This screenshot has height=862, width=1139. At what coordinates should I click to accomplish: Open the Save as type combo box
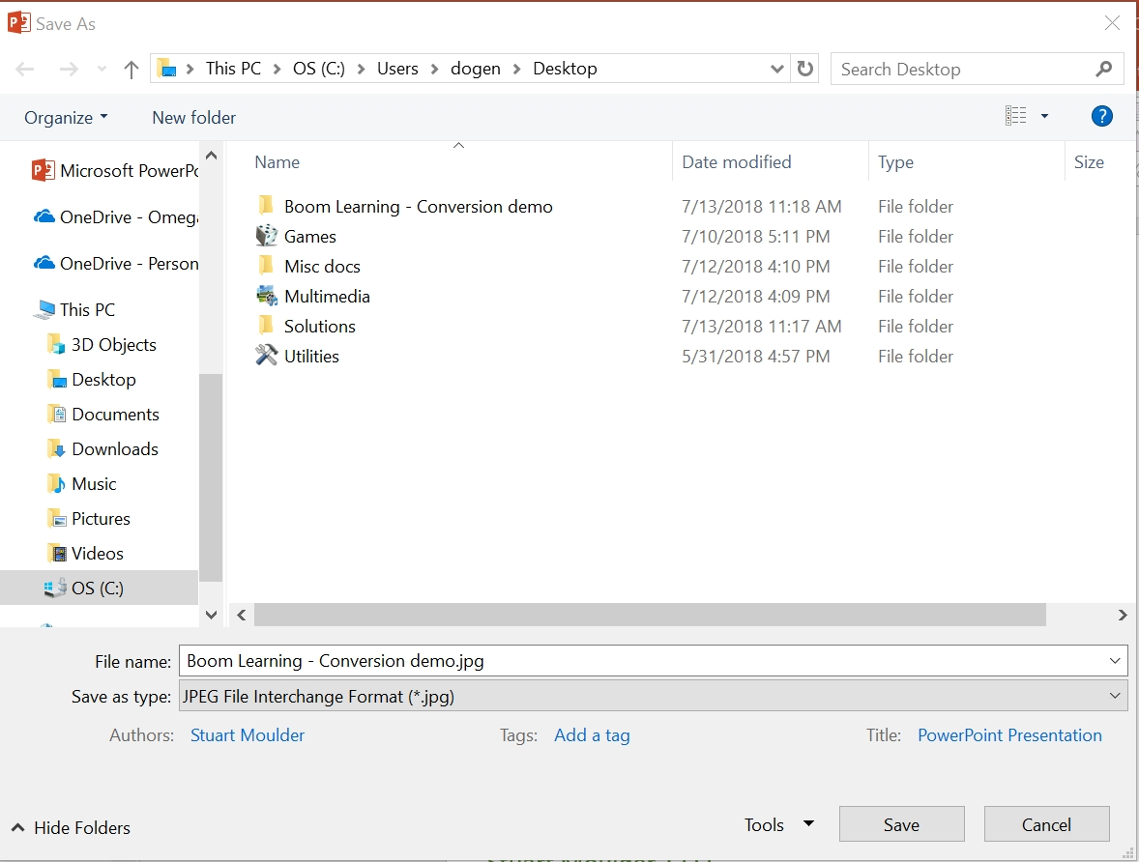click(653, 696)
